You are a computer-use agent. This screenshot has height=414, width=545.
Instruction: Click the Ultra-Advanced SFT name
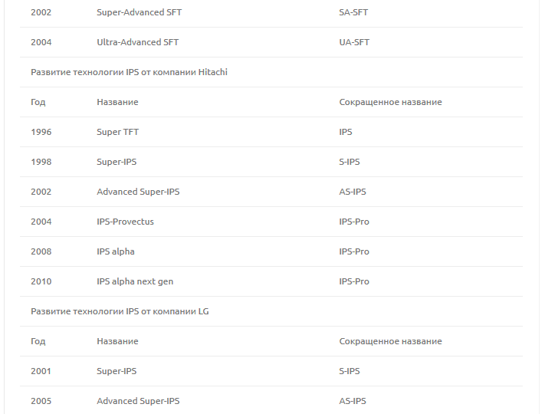(x=137, y=43)
